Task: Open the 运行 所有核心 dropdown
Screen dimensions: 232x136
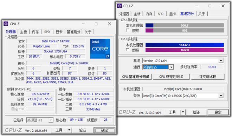Action: 171,67
